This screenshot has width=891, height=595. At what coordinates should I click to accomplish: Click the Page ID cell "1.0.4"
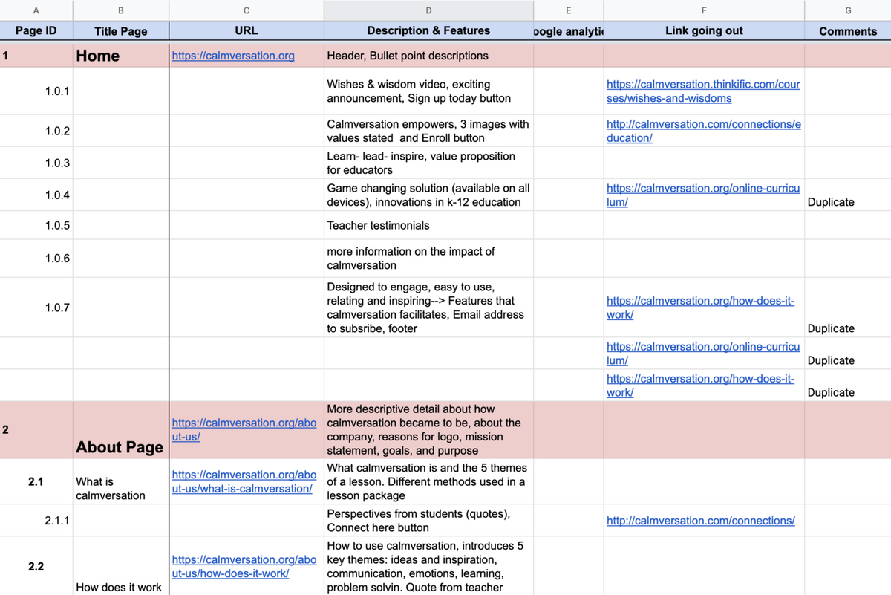tap(36, 195)
